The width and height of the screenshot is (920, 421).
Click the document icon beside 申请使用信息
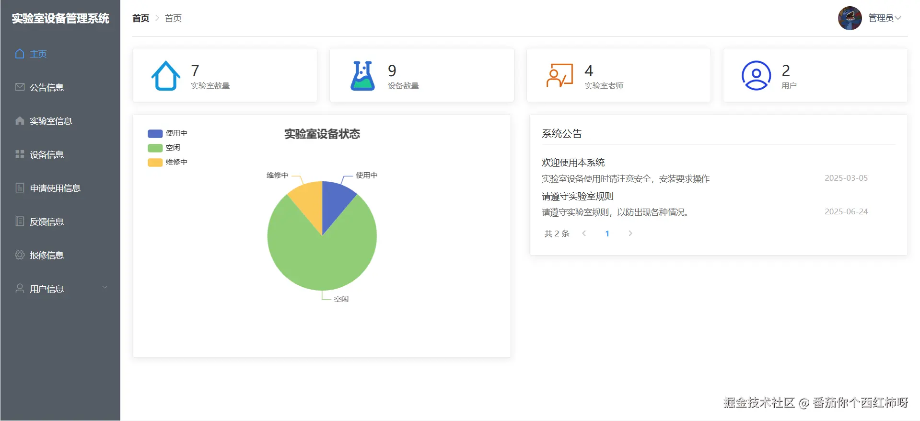[20, 187]
